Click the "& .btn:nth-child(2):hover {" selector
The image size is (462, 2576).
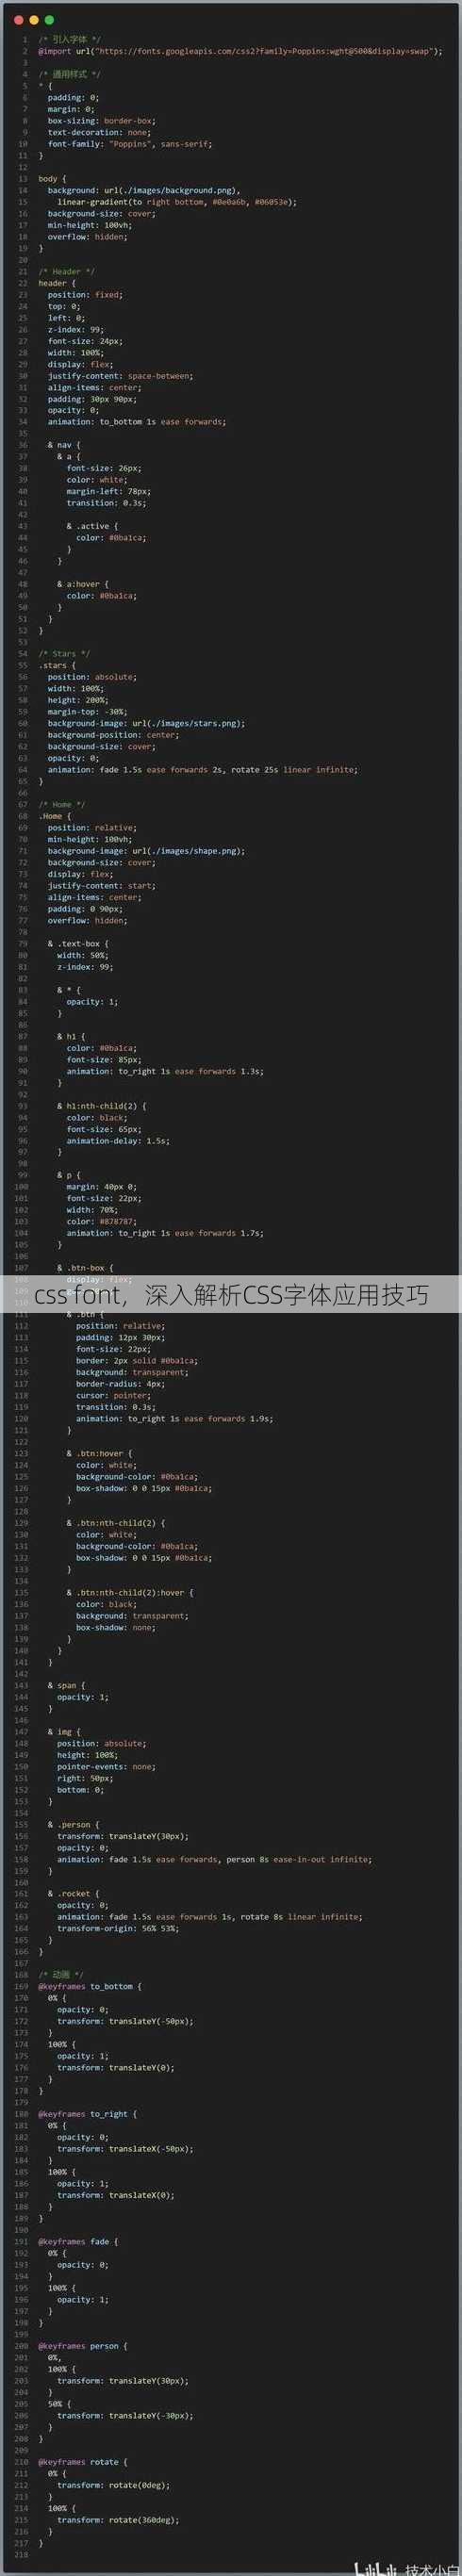(130, 1592)
